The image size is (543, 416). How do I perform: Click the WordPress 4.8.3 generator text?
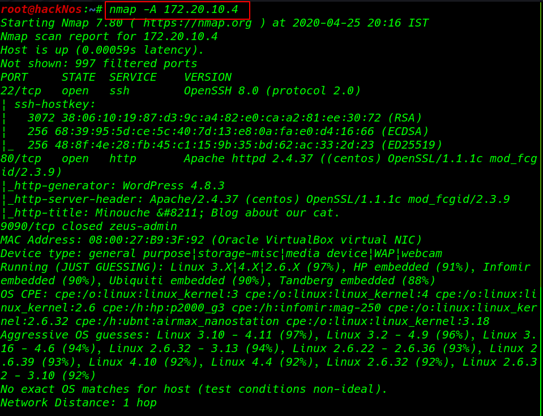[x=173, y=186]
